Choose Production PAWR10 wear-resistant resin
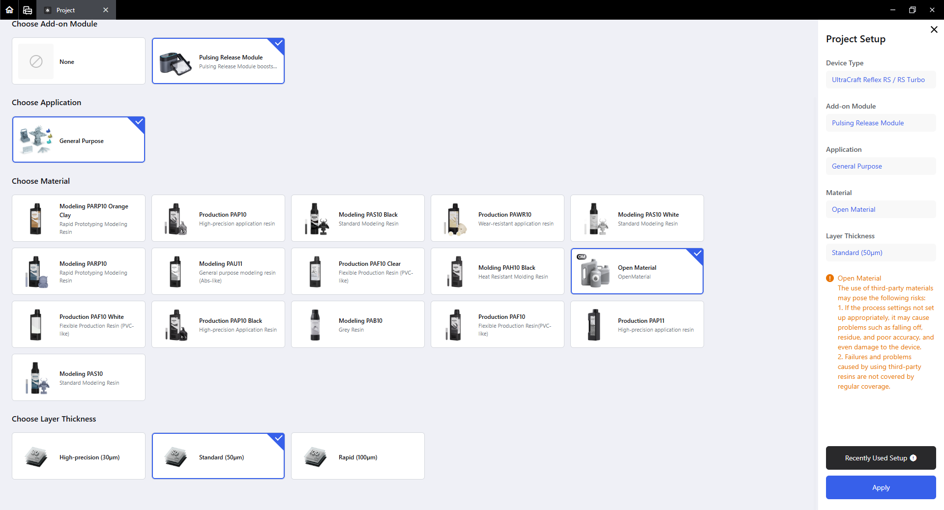Screen dimensions: 944x510 click(x=498, y=218)
